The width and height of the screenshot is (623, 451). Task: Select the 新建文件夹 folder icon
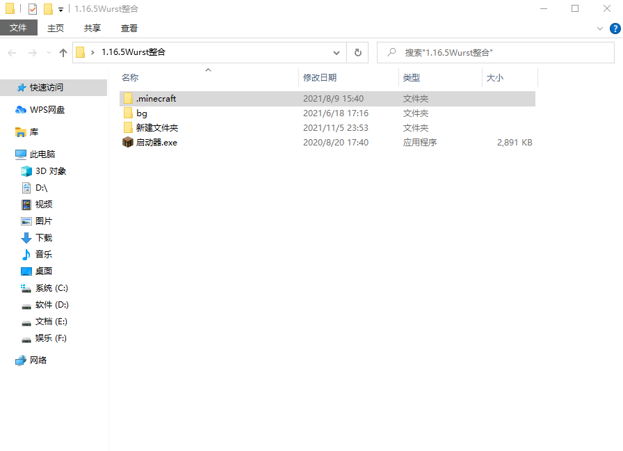tap(128, 127)
